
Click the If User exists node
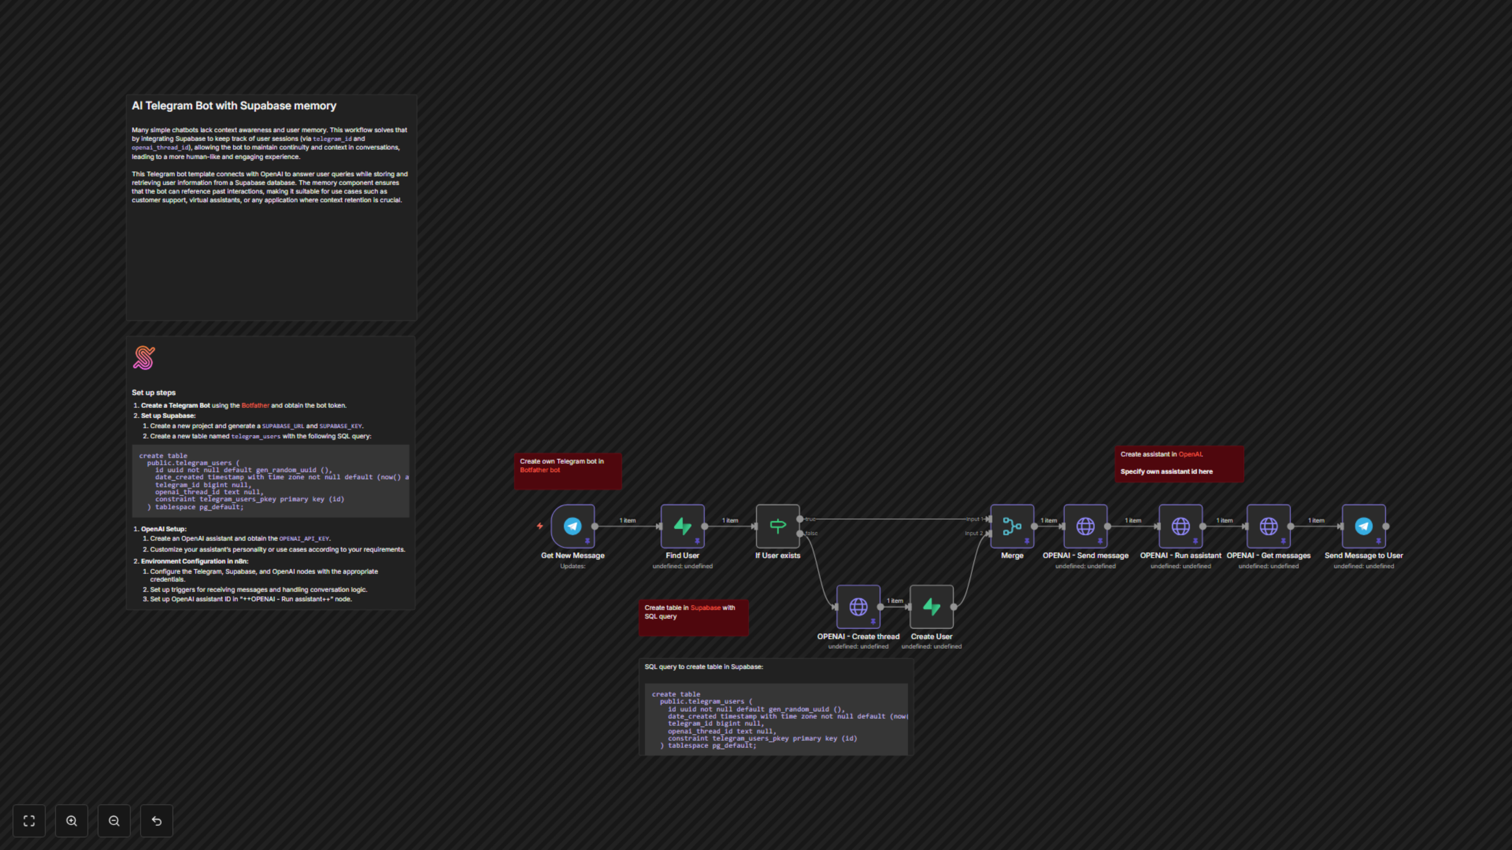click(777, 526)
